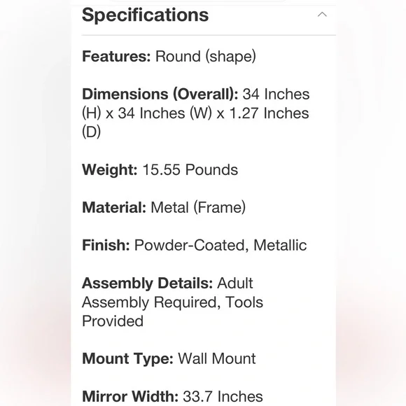
Task: Select the Features: Round (shape) line
Action: 169,57
